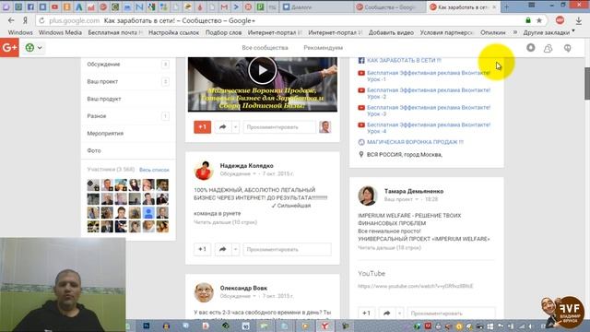The image size is (590, 332).
Task: Select Фото category in sidebar
Action: pyautogui.click(x=128, y=150)
